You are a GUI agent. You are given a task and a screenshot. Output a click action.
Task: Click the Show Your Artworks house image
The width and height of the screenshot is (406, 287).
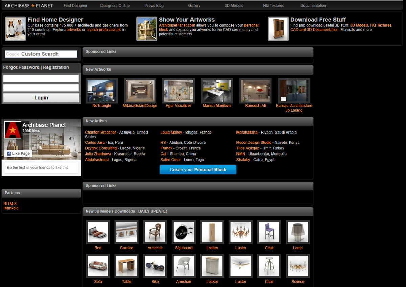[x=147, y=29]
